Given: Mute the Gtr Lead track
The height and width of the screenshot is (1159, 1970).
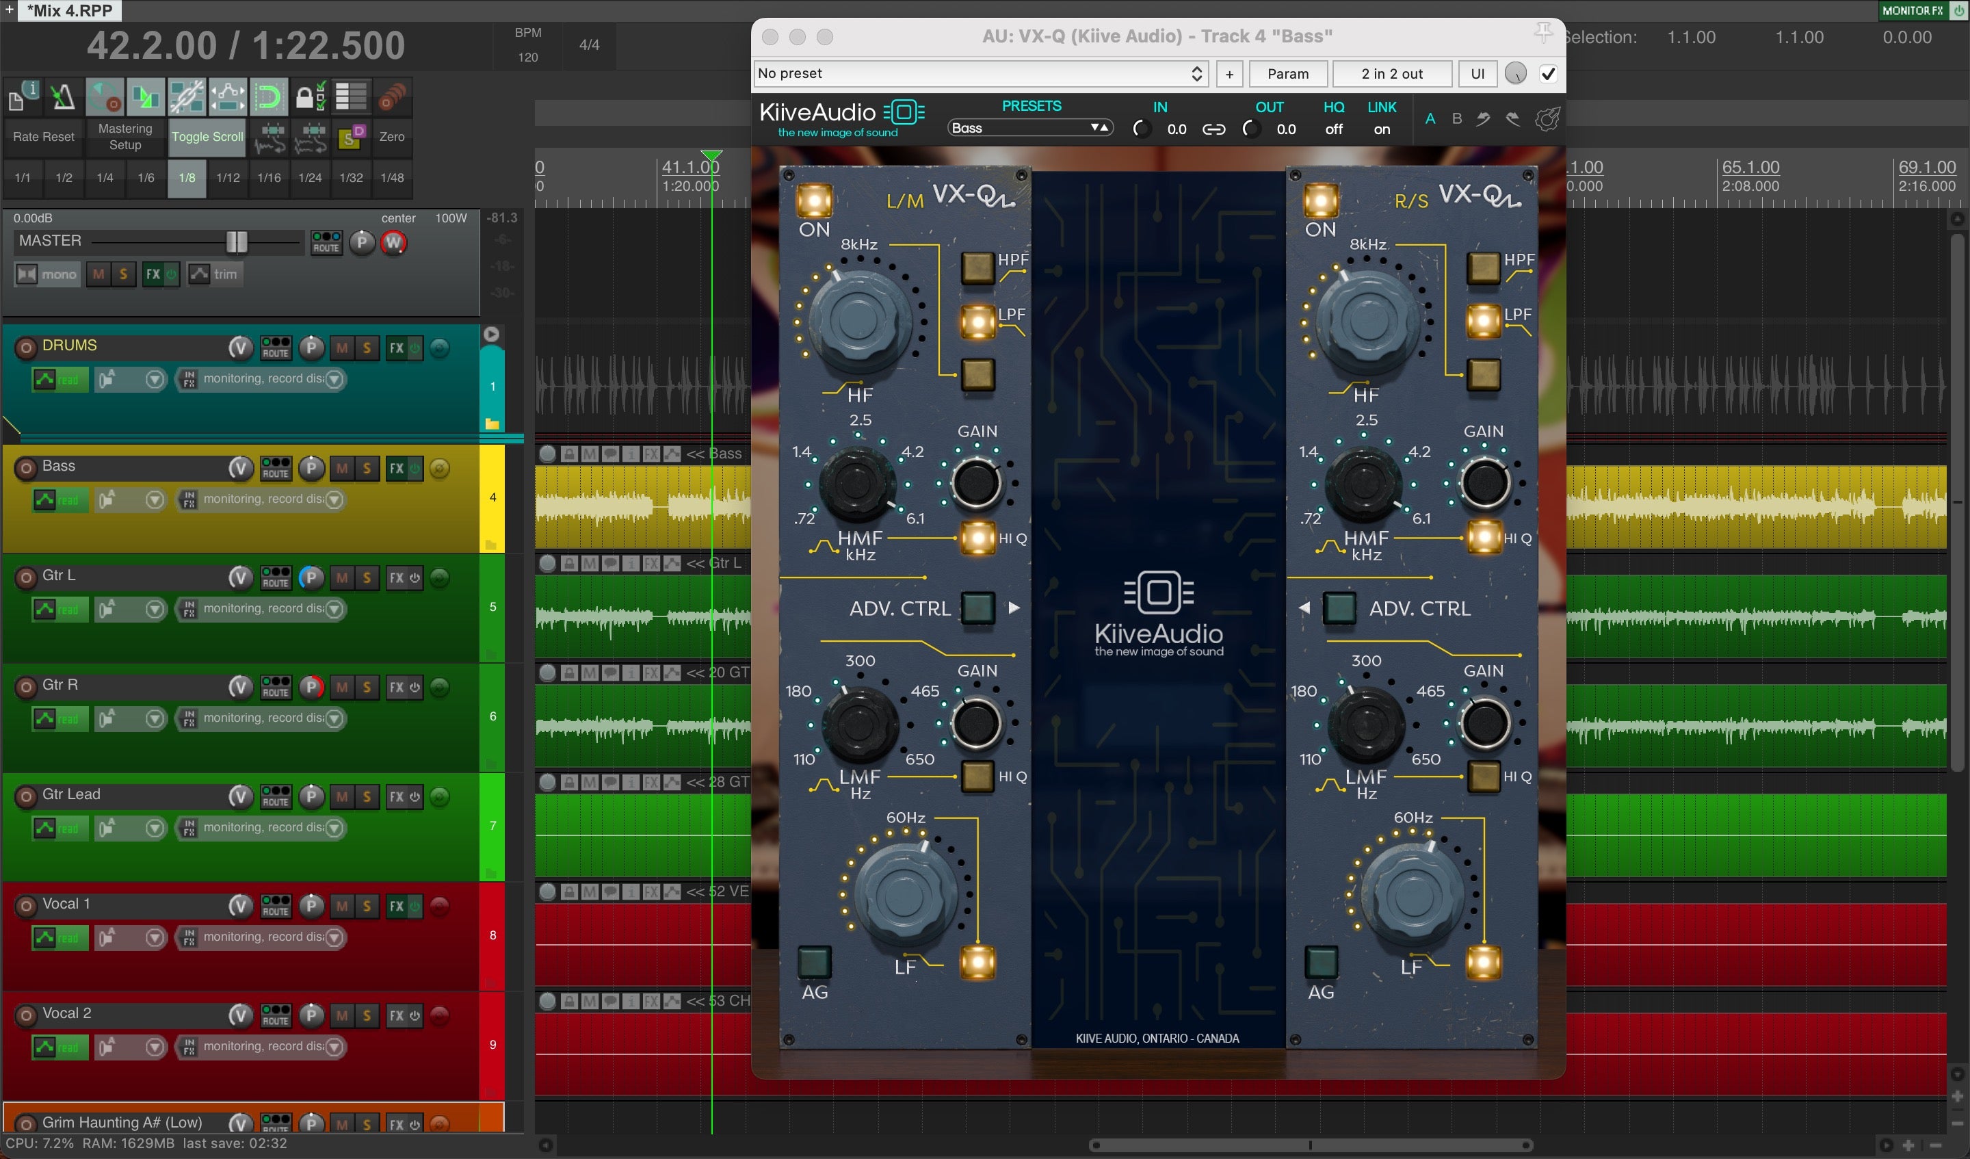Looking at the screenshot, I should pyautogui.click(x=341, y=797).
